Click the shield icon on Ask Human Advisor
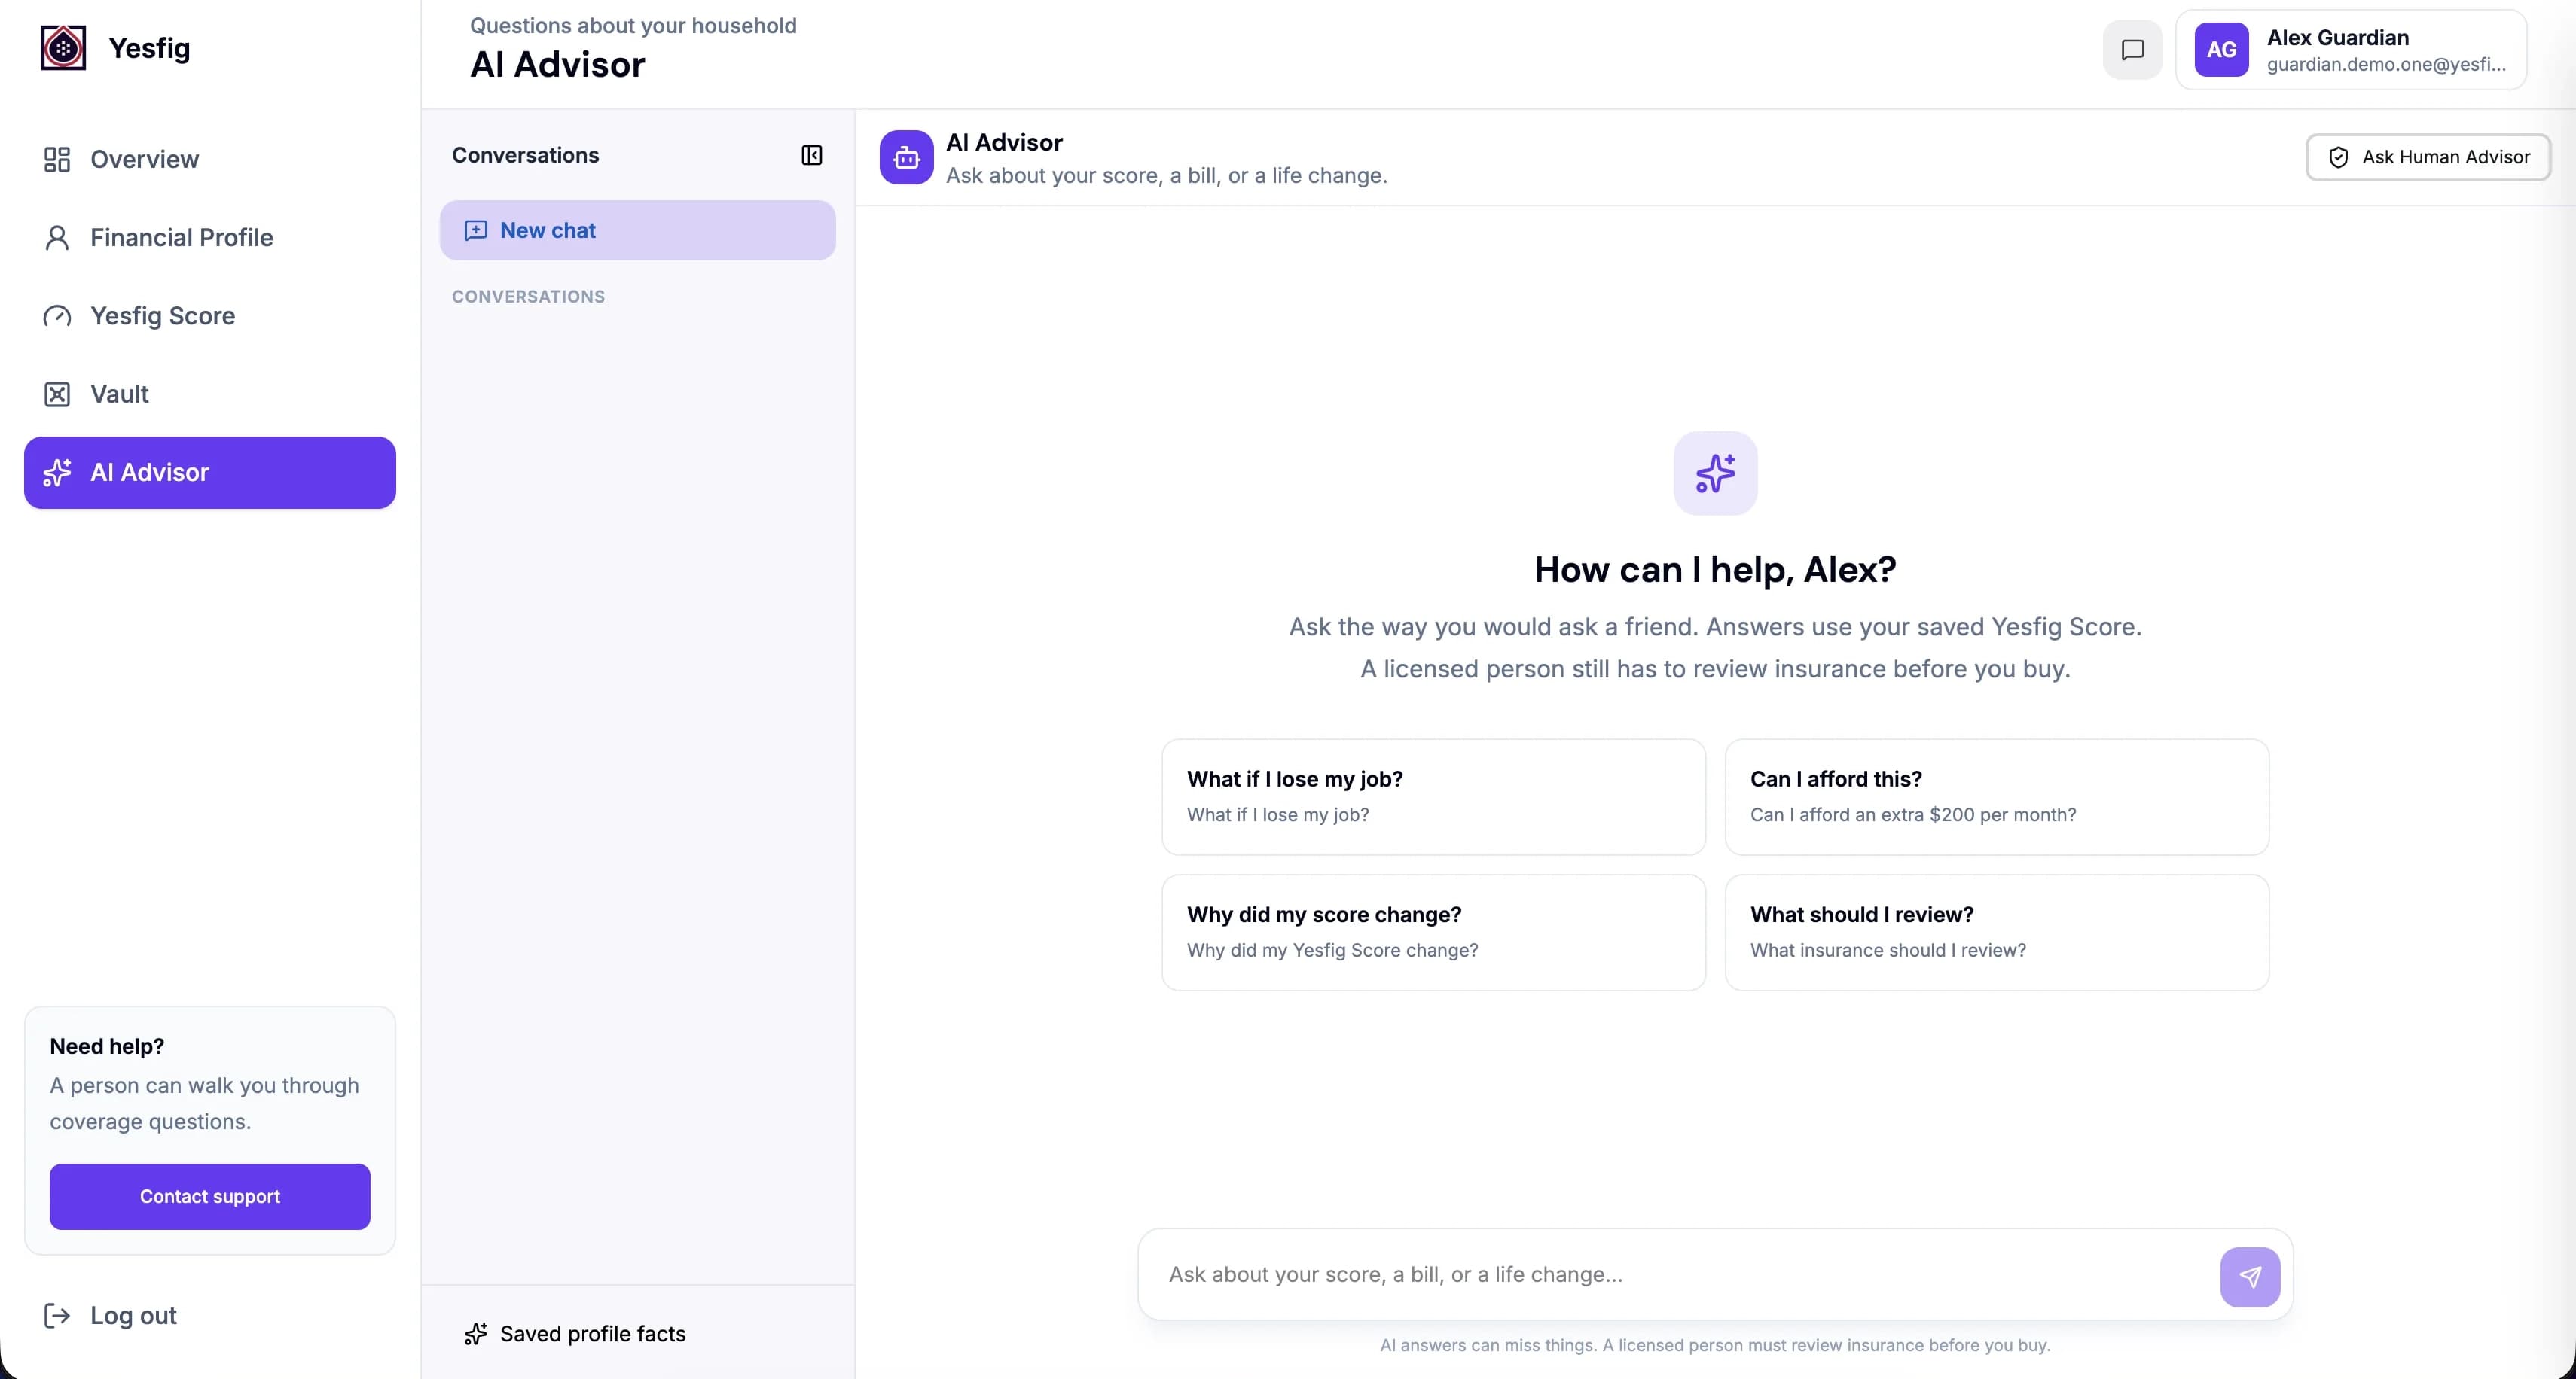 [2338, 157]
